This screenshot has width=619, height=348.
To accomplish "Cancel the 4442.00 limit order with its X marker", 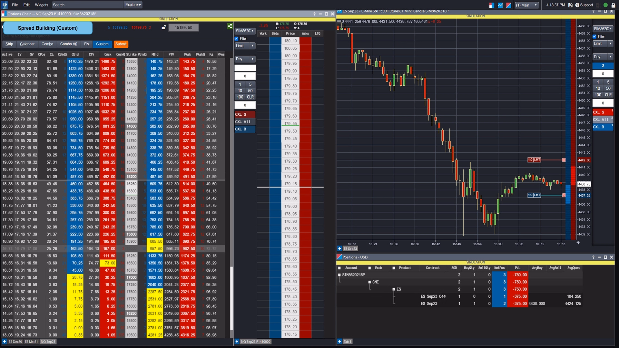I will tap(564, 160).
